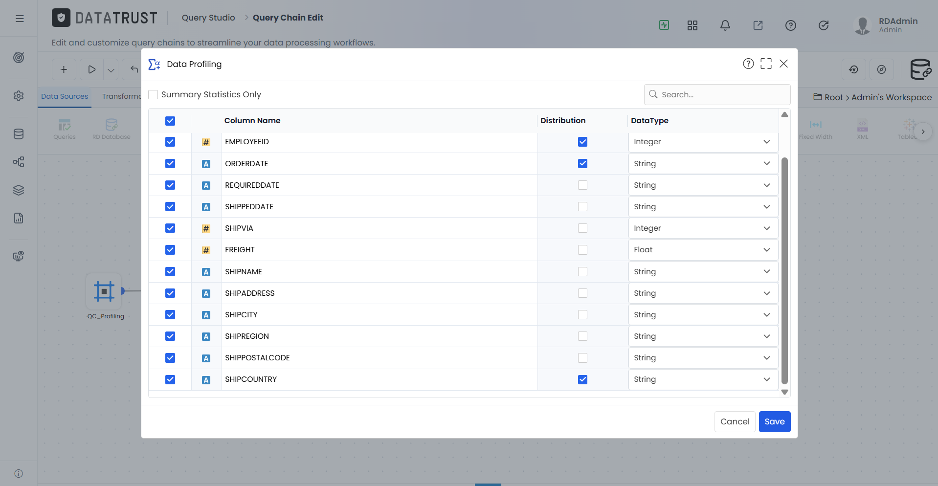Open the activity monitor icon in header
The width and height of the screenshot is (938, 486).
[664, 25]
